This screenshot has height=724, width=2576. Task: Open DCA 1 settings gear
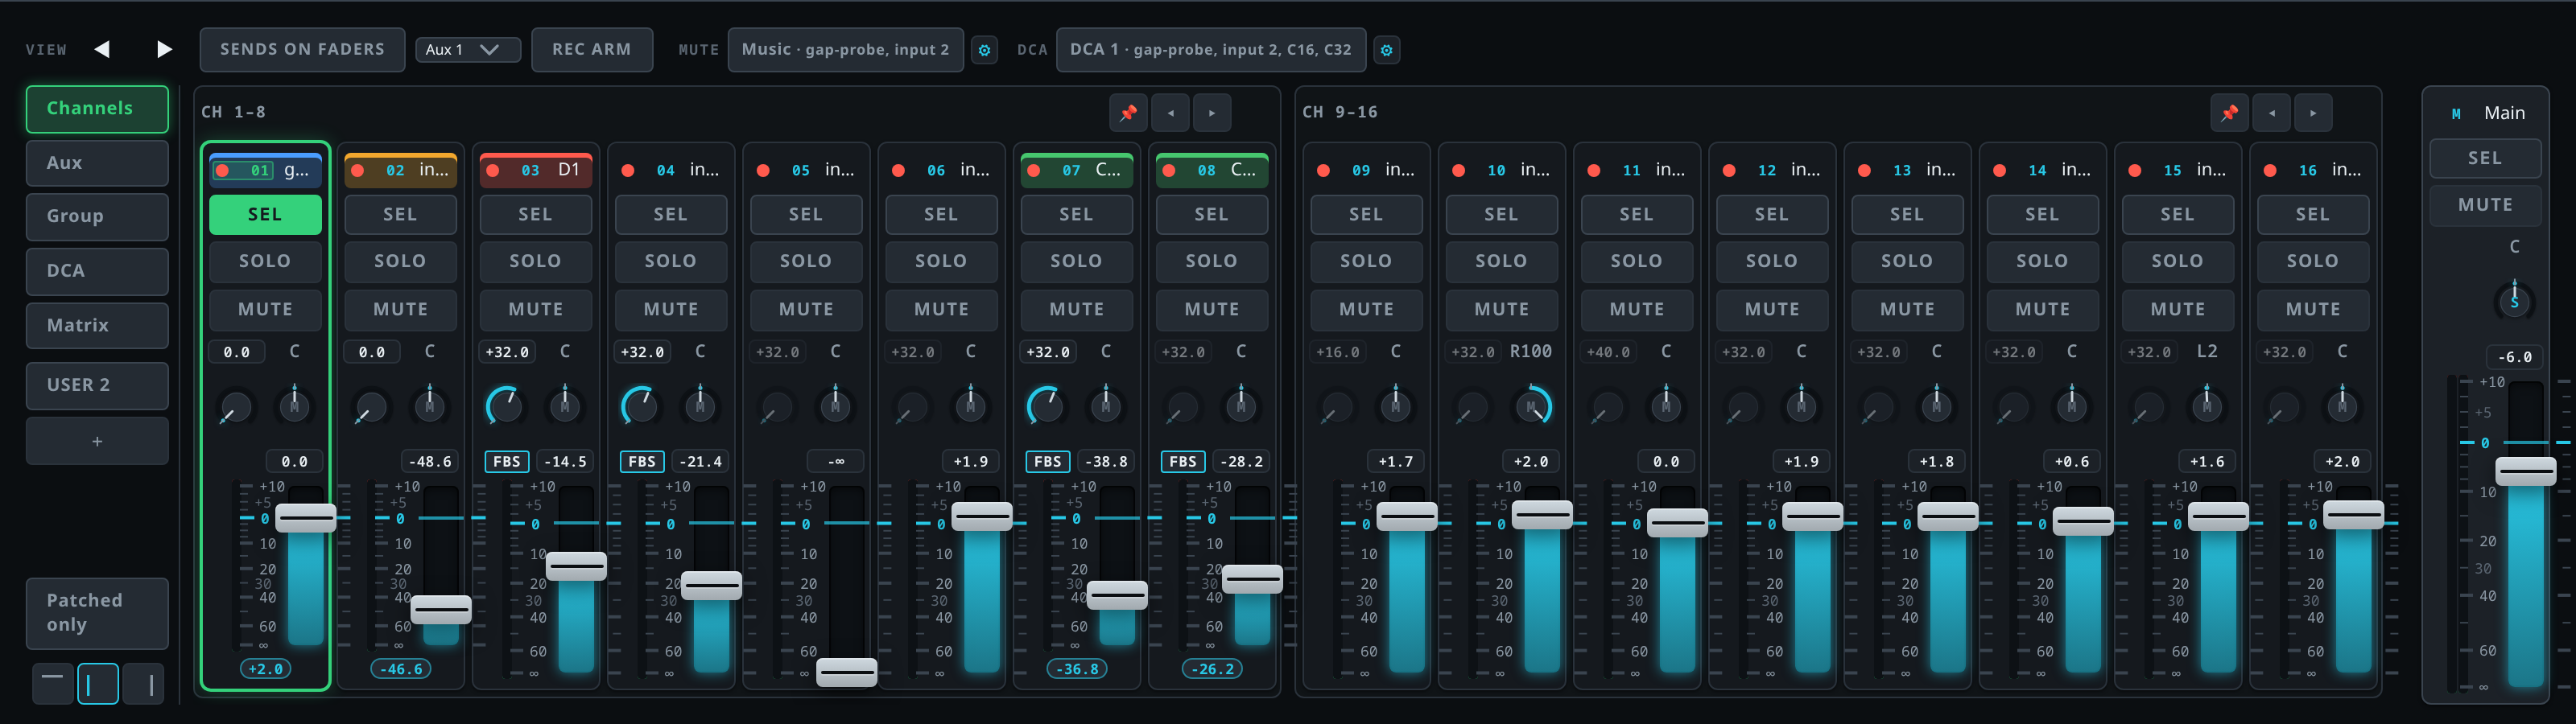(x=1386, y=50)
